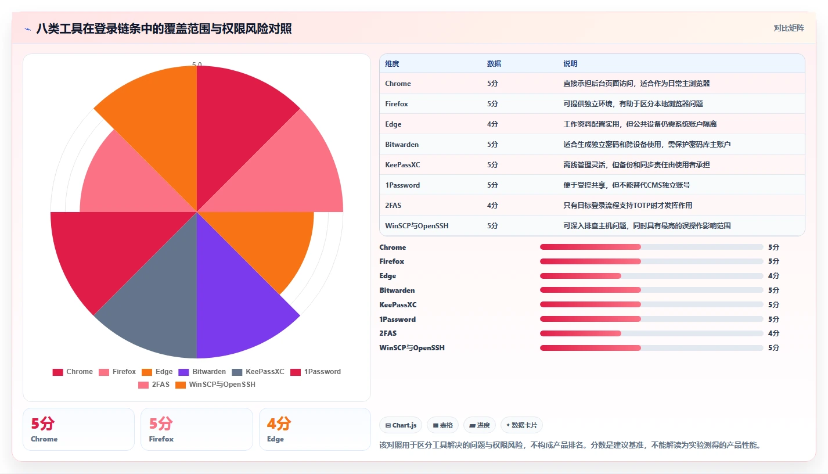
Task: Click the 说明 column header
Action: pyautogui.click(x=570, y=64)
